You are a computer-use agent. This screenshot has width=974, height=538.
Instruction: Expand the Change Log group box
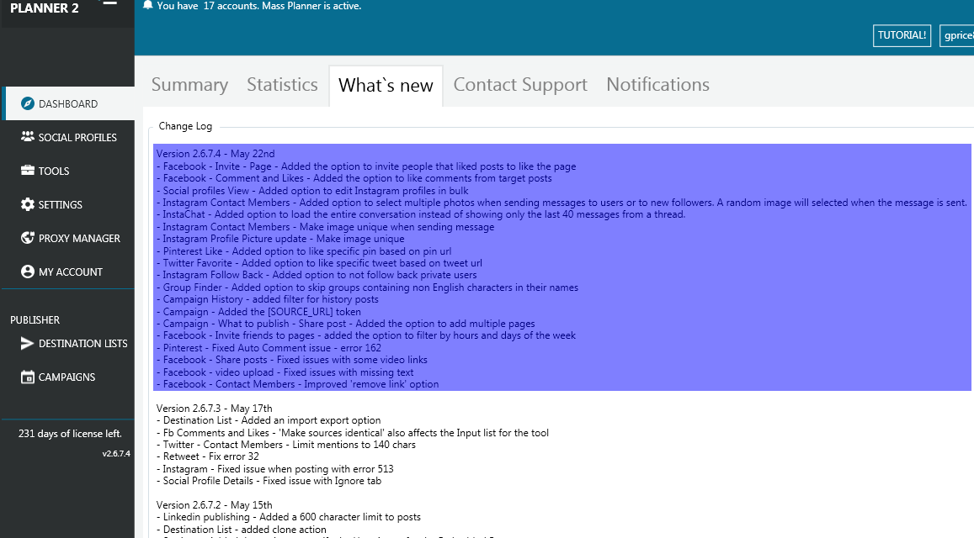coord(185,126)
